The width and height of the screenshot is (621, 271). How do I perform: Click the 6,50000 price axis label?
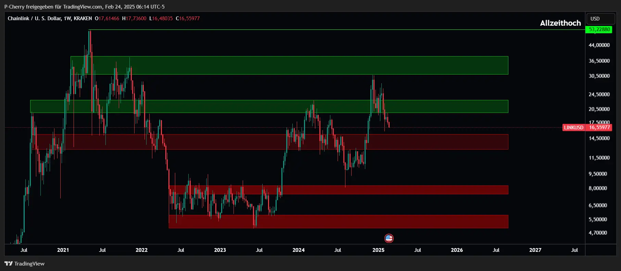click(x=598, y=205)
